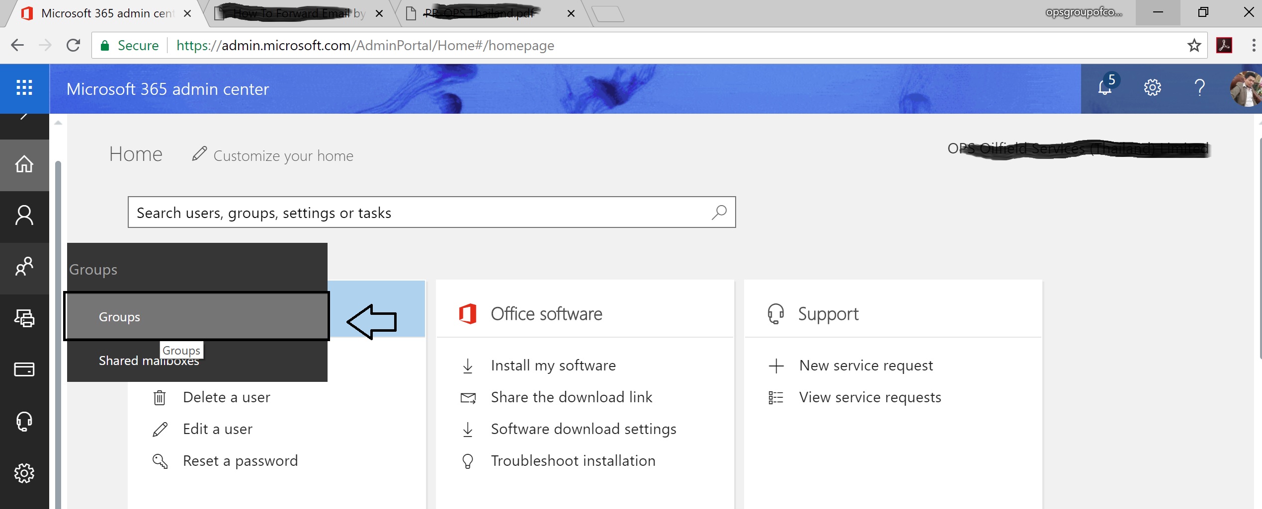Click the Home page heading
Viewport: 1262px width, 509px height.
[136, 154]
